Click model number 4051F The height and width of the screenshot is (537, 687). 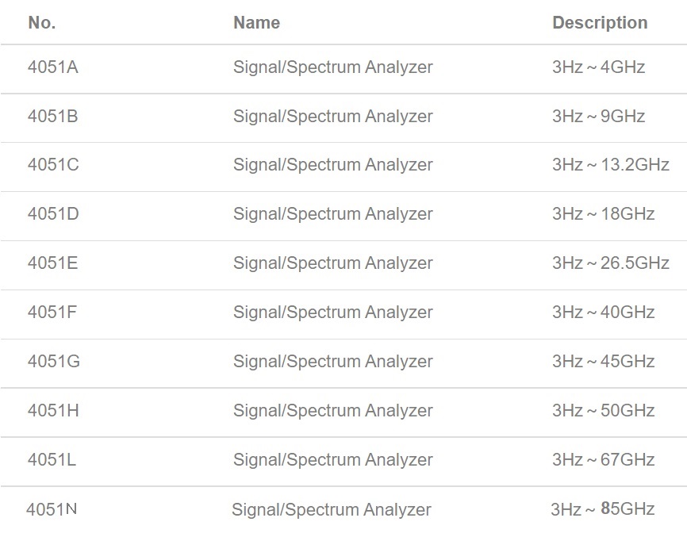pos(52,312)
